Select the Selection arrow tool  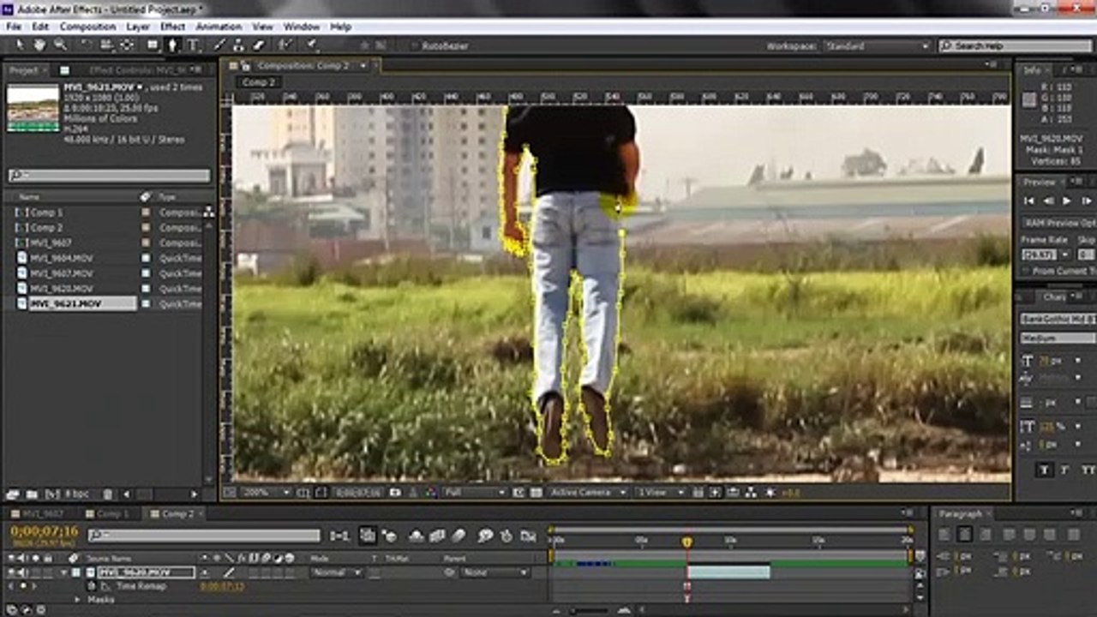point(19,45)
